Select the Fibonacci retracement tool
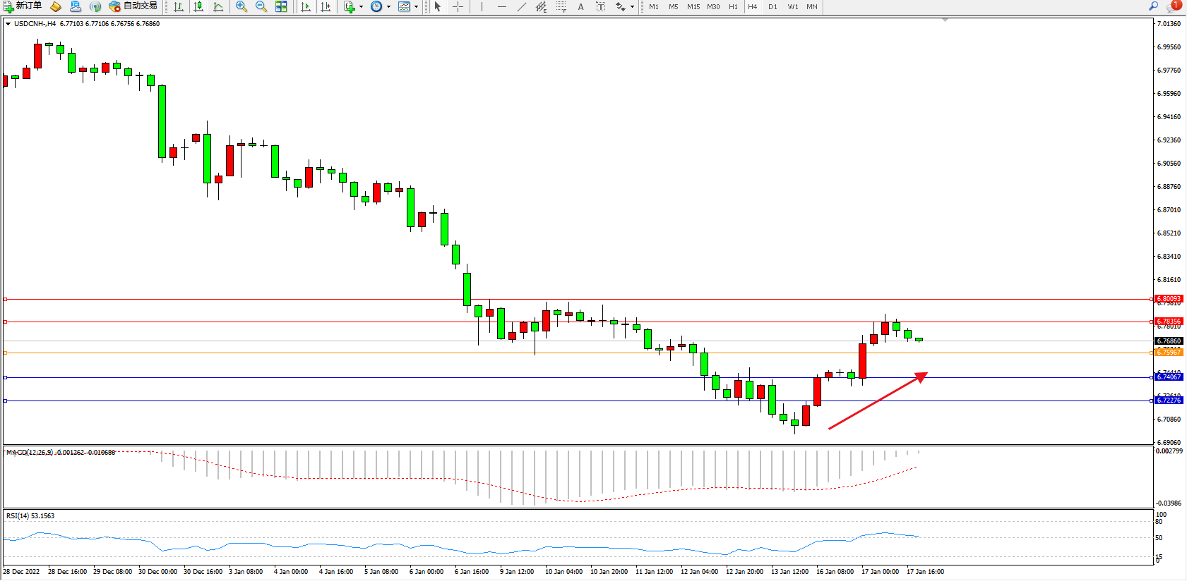This screenshot has width=1187, height=581. point(561,7)
